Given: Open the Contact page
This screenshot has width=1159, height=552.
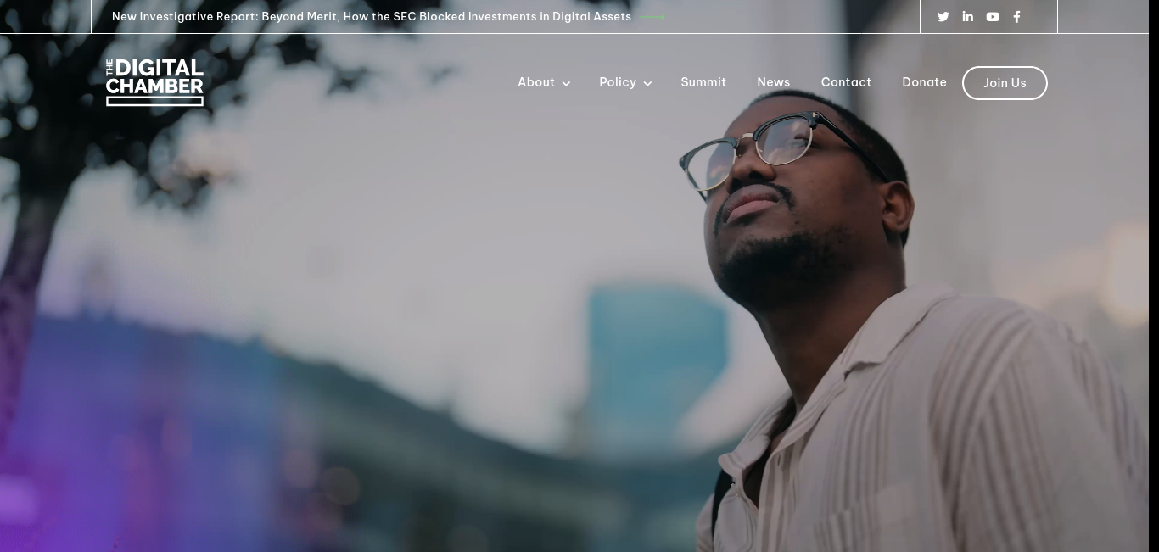Looking at the screenshot, I should (x=846, y=82).
